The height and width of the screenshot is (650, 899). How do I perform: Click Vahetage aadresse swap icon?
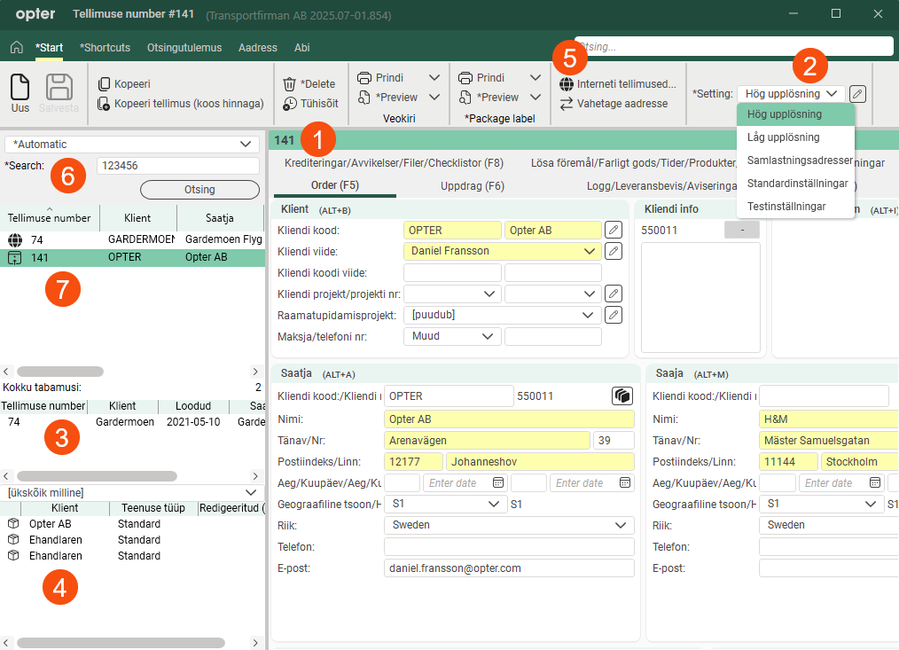click(x=567, y=104)
